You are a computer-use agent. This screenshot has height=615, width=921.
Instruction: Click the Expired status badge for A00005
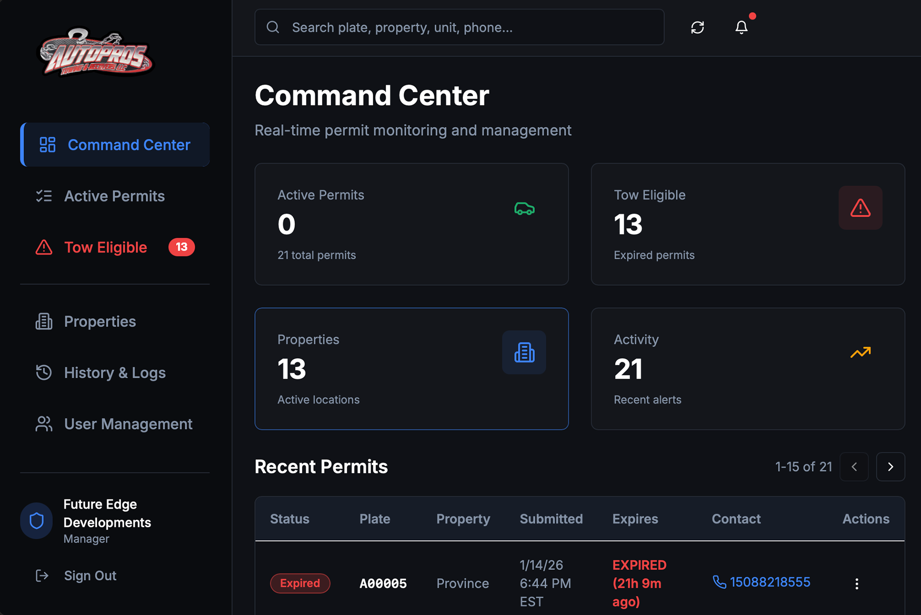[x=300, y=583]
